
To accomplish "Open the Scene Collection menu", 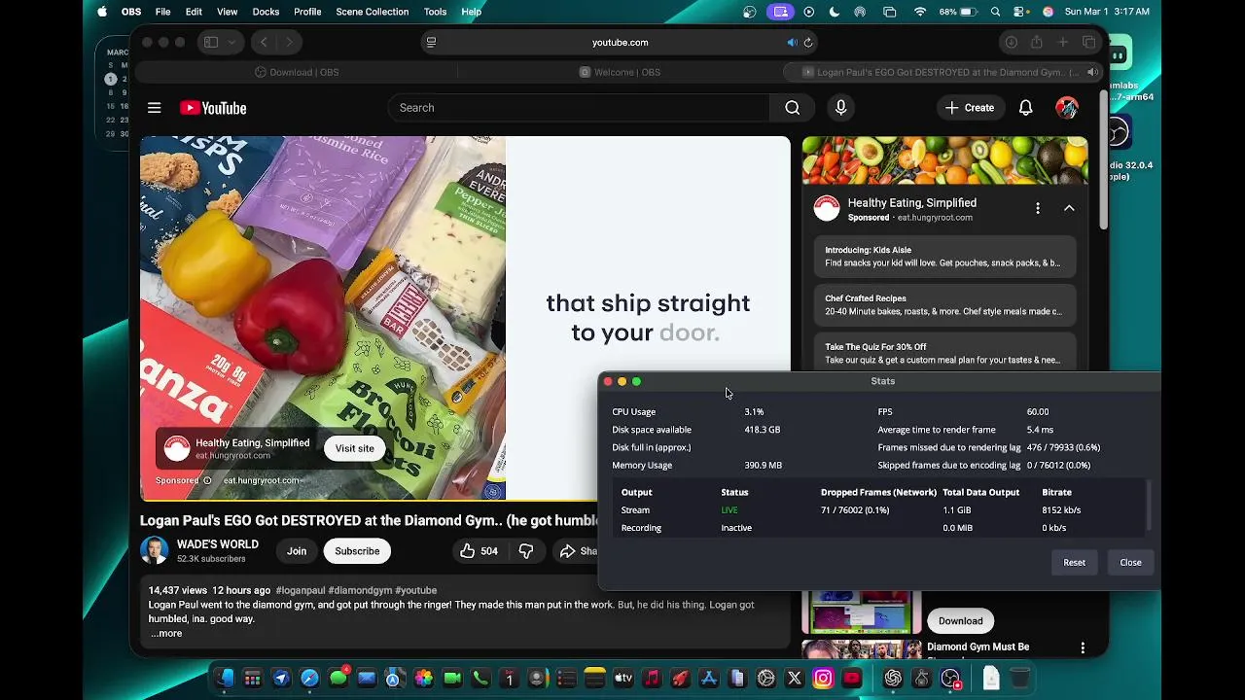I will pos(373,12).
